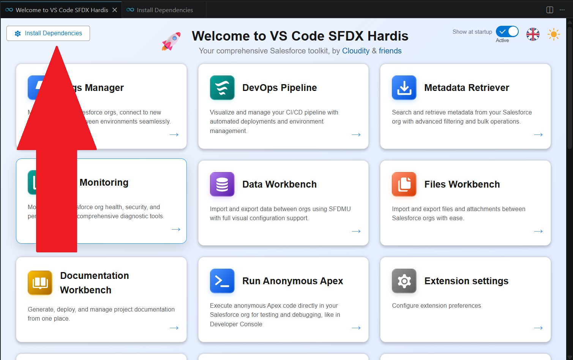Image resolution: width=573 pixels, height=360 pixels.
Task: Open the friends link
Action: point(390,51)
